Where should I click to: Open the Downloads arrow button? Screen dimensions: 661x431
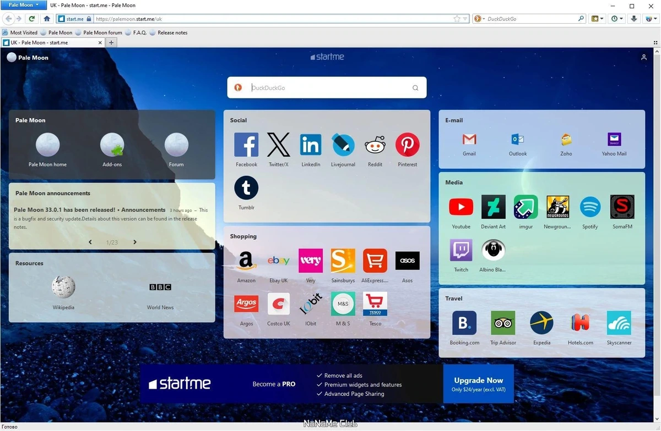pos(634,19)
